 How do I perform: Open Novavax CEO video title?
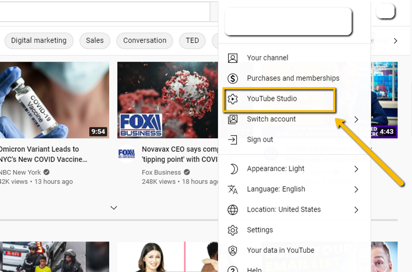pyautogui.click(x=180, y=154)
